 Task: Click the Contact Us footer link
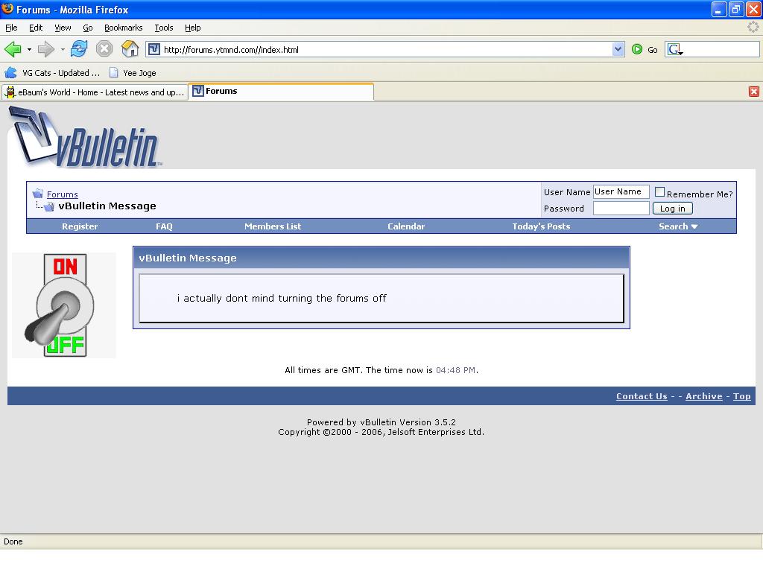[642, 396]
